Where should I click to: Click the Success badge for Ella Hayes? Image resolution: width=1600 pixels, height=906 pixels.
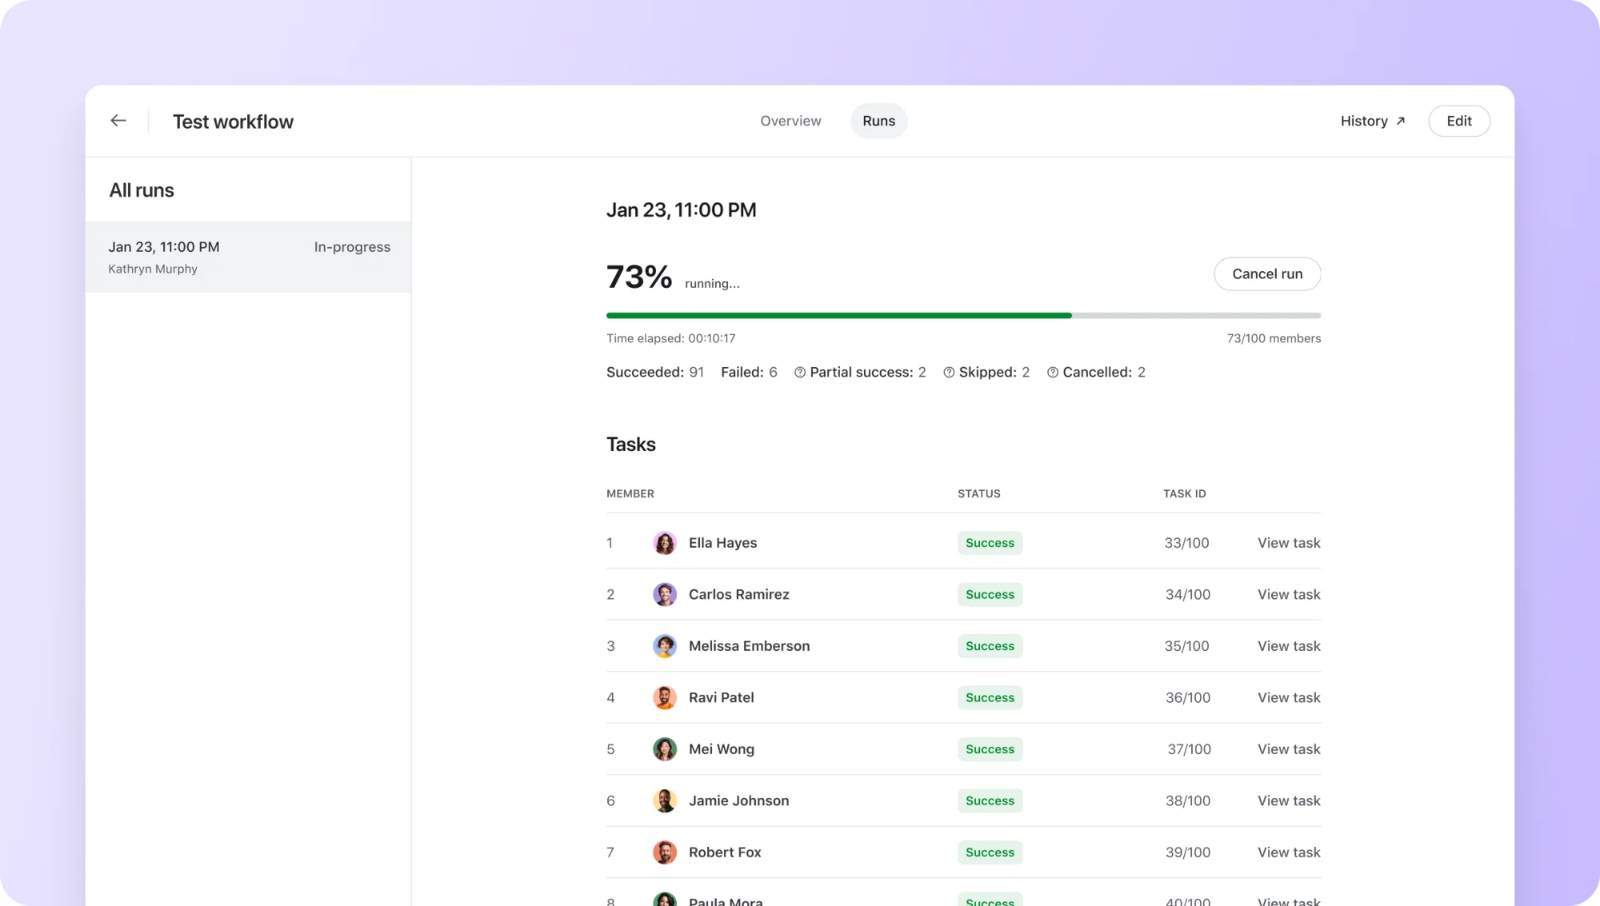[990, 543]
